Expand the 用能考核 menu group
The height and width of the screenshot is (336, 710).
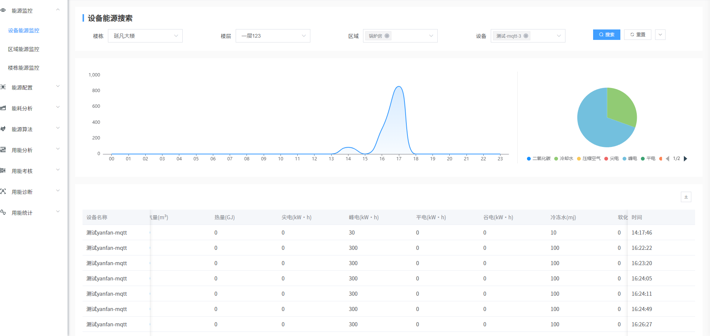click(x=58, y=170)
